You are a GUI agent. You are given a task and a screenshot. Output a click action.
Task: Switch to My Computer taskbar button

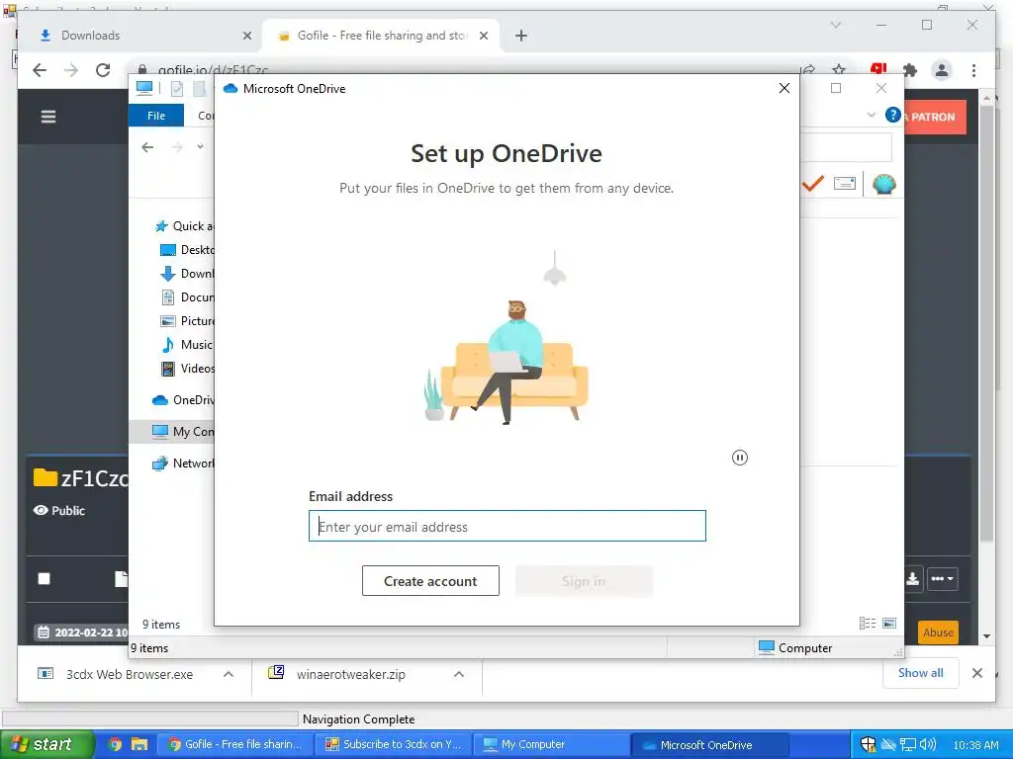tap(551, 744)
